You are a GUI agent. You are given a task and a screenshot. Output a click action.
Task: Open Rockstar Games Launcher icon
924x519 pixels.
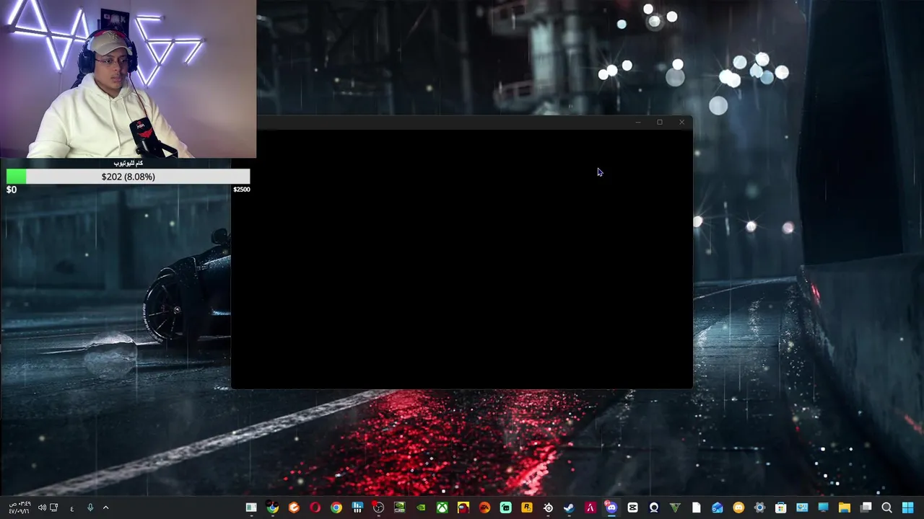coord(527,508)
